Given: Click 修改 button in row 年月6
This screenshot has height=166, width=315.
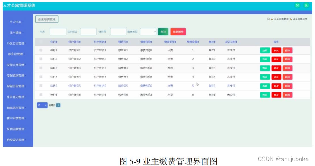Looking at the screenshot, I should (x=276, y=95).
